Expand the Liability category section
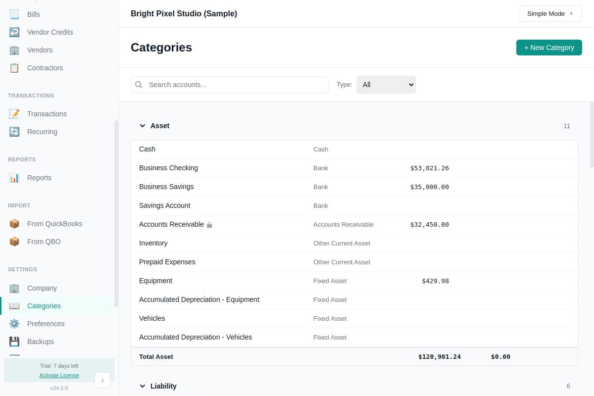 [x=143, y=386]
